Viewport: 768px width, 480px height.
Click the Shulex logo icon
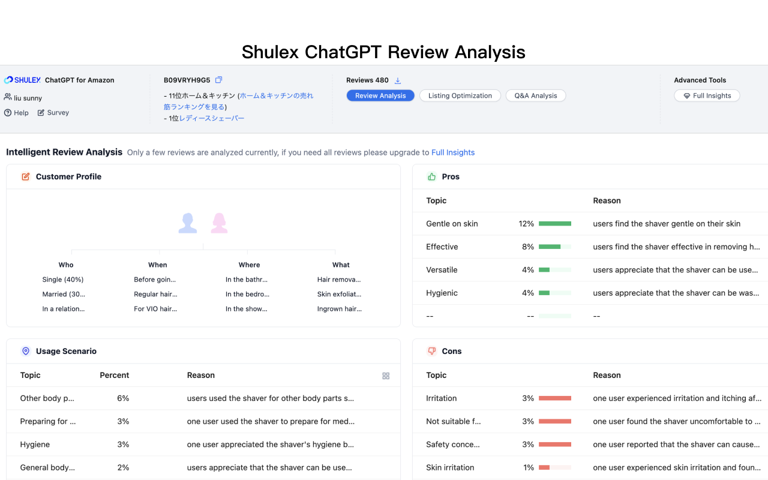8,80
